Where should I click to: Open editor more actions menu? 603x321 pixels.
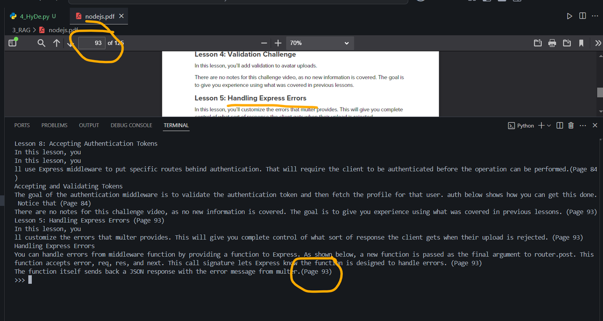click(595, 17)
